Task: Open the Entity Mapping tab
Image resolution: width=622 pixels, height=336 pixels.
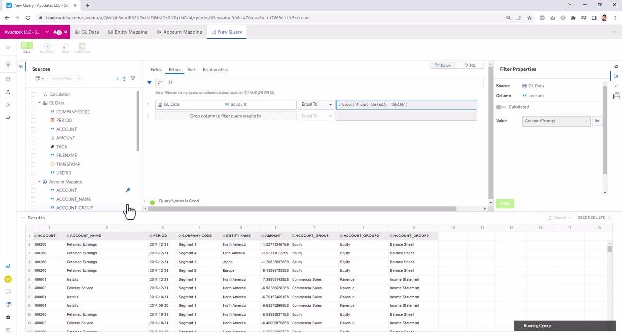Action: (x=128, y=32)
